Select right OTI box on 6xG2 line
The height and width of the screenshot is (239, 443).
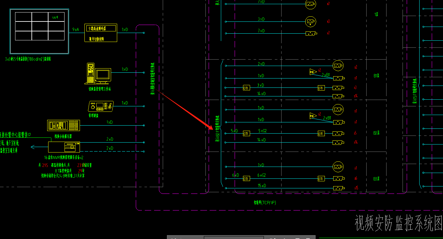coord(321,178)
